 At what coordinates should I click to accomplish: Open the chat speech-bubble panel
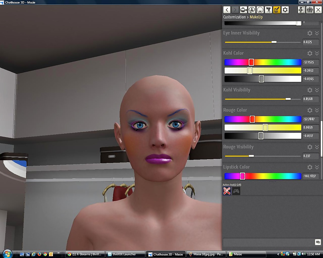pyautogui.click(x=252, y=10)
